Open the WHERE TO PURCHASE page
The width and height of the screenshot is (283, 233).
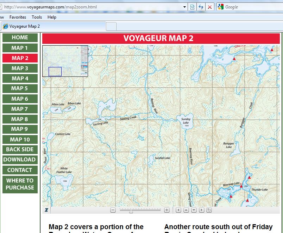(20, 184)
